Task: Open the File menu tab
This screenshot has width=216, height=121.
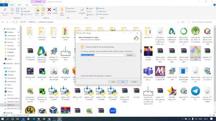Action: [x=4, y=5]
